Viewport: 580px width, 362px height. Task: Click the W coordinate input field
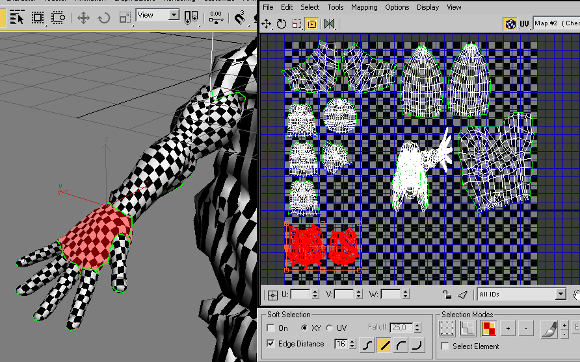[391, 294]
